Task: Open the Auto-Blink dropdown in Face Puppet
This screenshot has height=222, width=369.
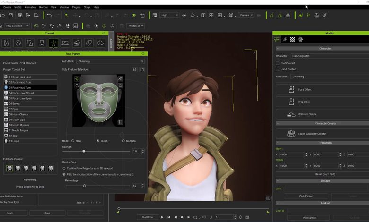Action: coord(110,61)
